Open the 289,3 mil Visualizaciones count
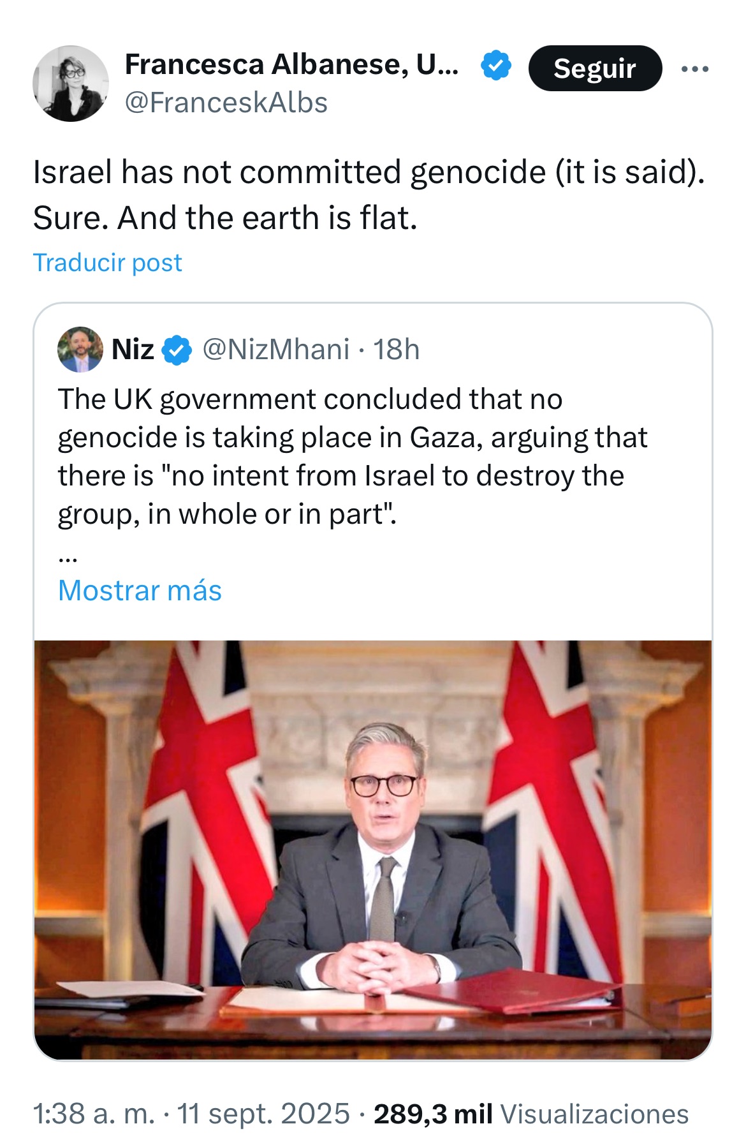 point(531,1114)
